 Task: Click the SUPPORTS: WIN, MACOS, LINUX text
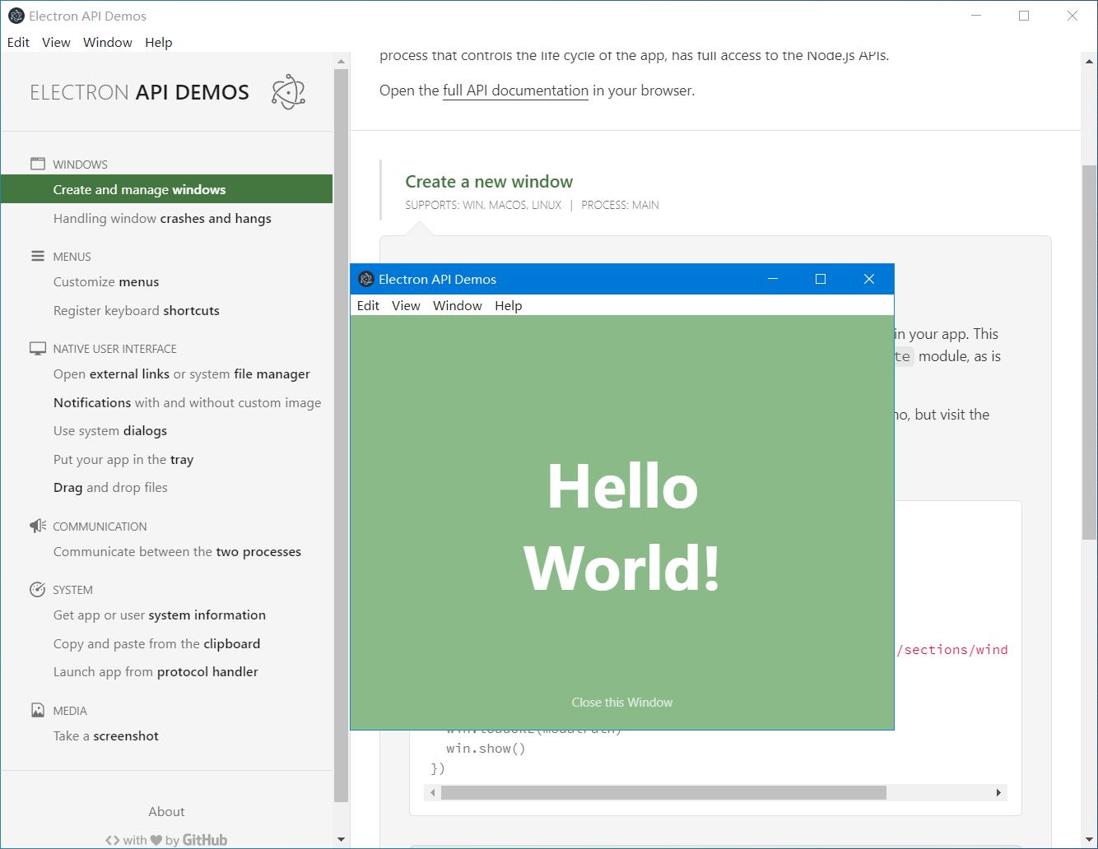(483, 205)
